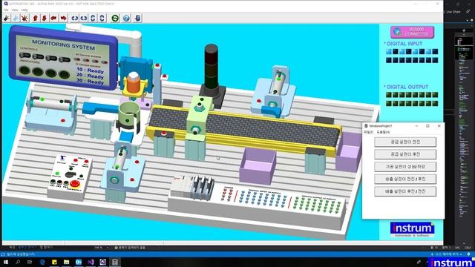Click red emergency stop button on control box
This screenshot has width=475, height=267.
[x=74, y=184]
